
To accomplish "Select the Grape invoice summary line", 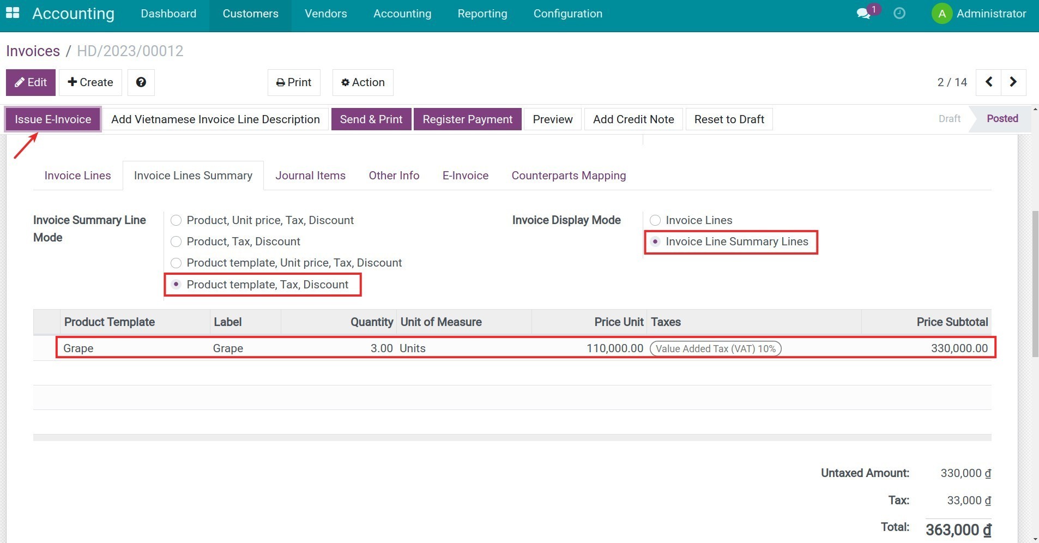I will coord(327,348).
